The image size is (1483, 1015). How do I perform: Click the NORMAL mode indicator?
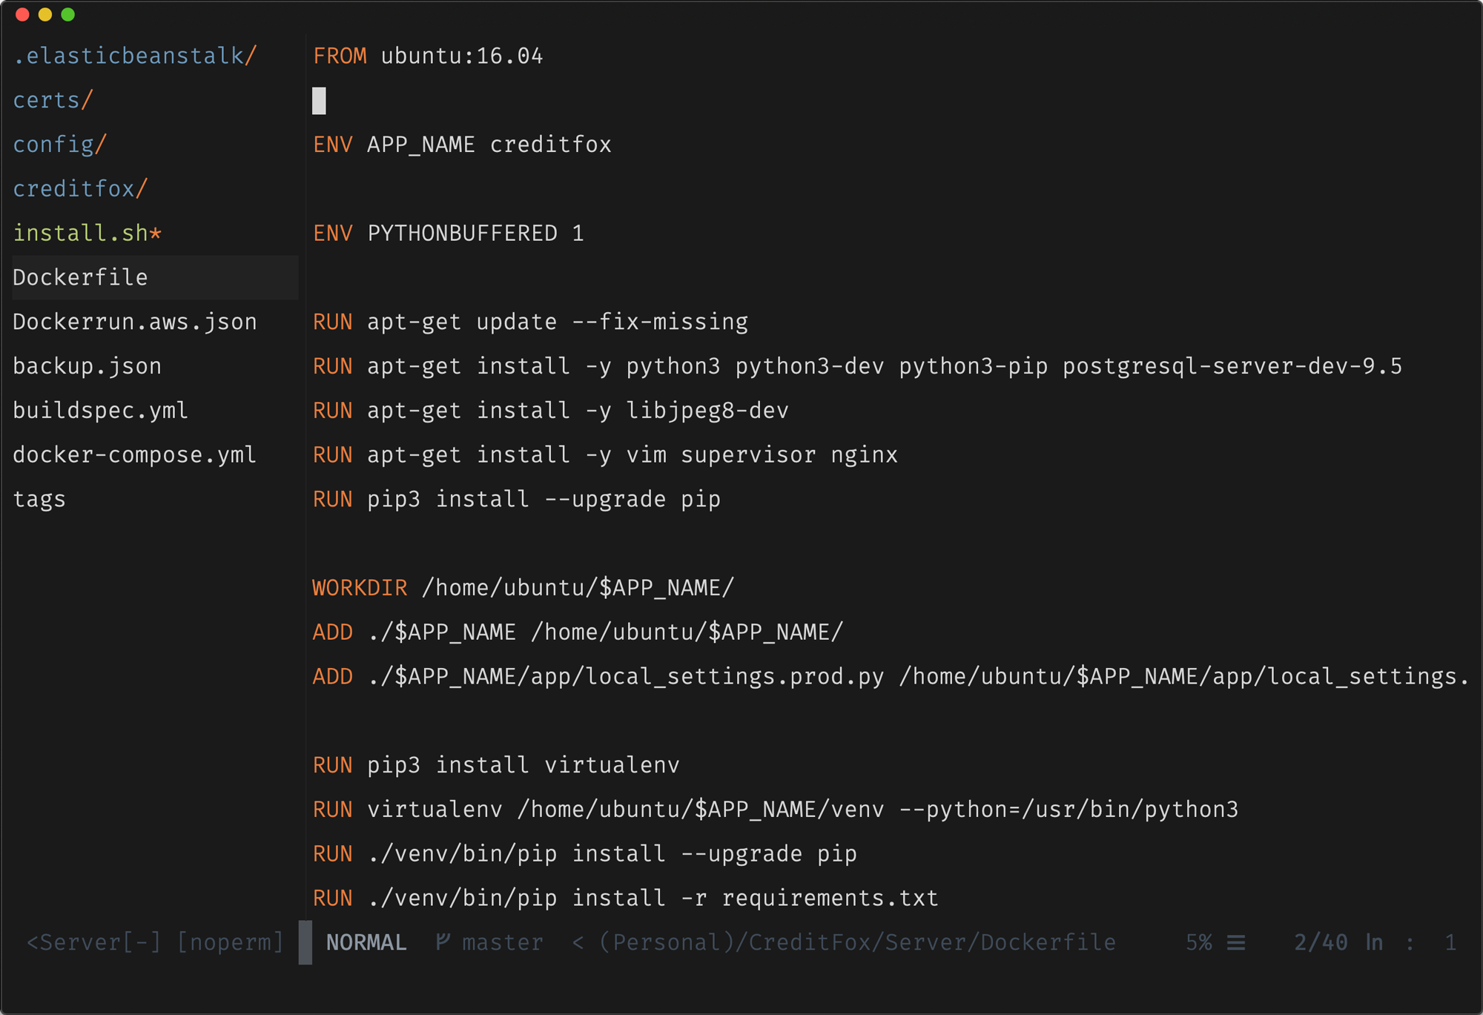[x=366, y=942]
